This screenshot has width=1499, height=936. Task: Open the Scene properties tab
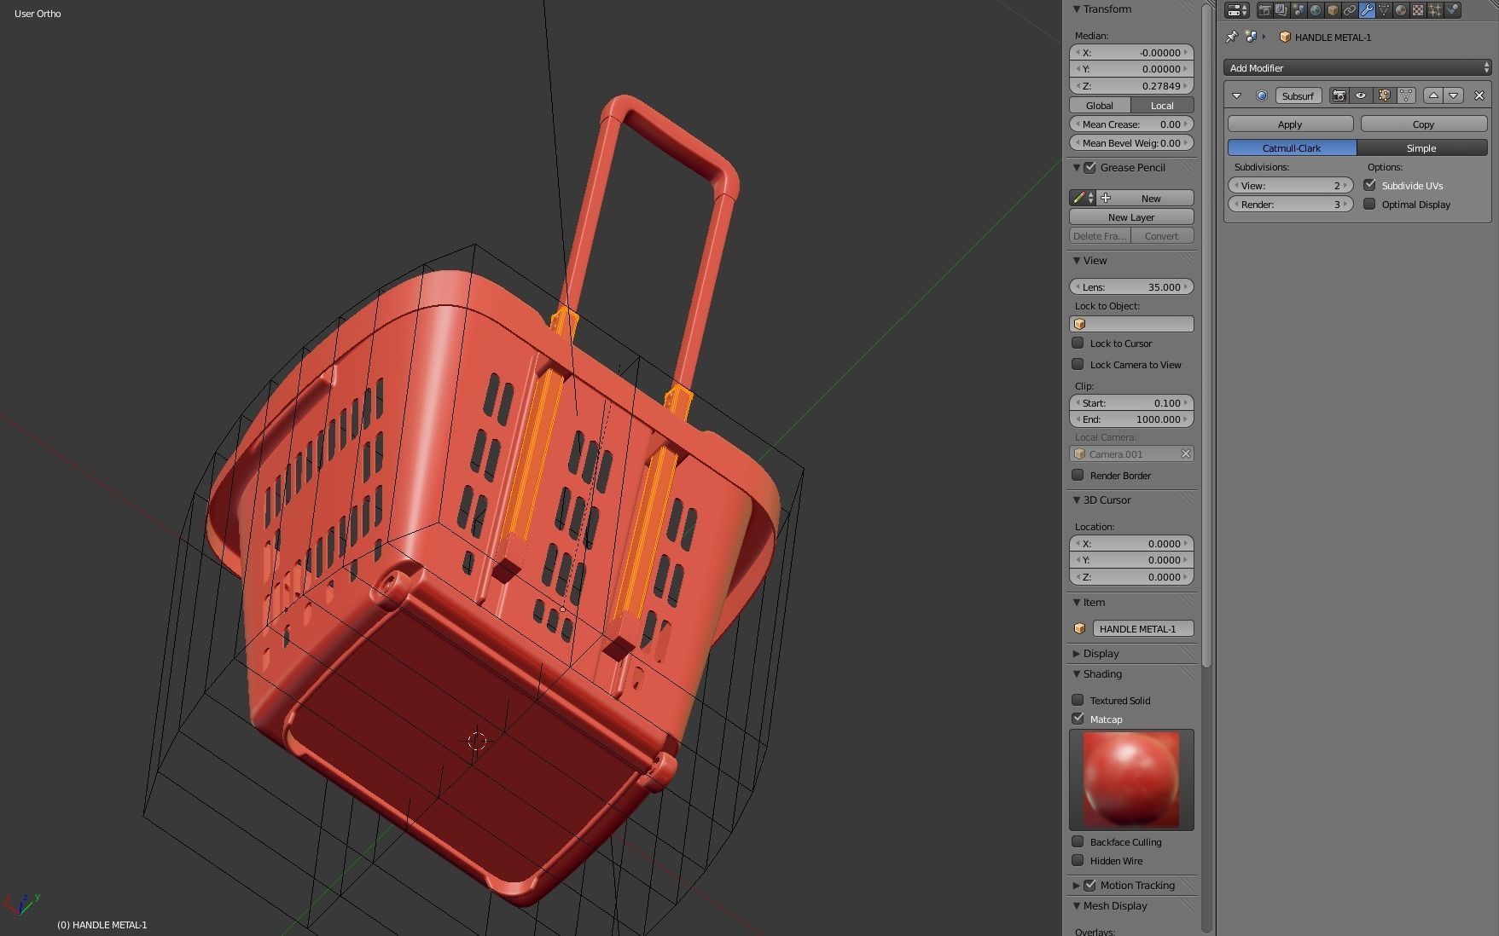[1299, 10]
